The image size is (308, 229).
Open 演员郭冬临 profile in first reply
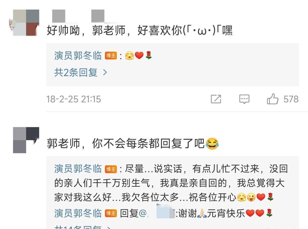(78, 56)
